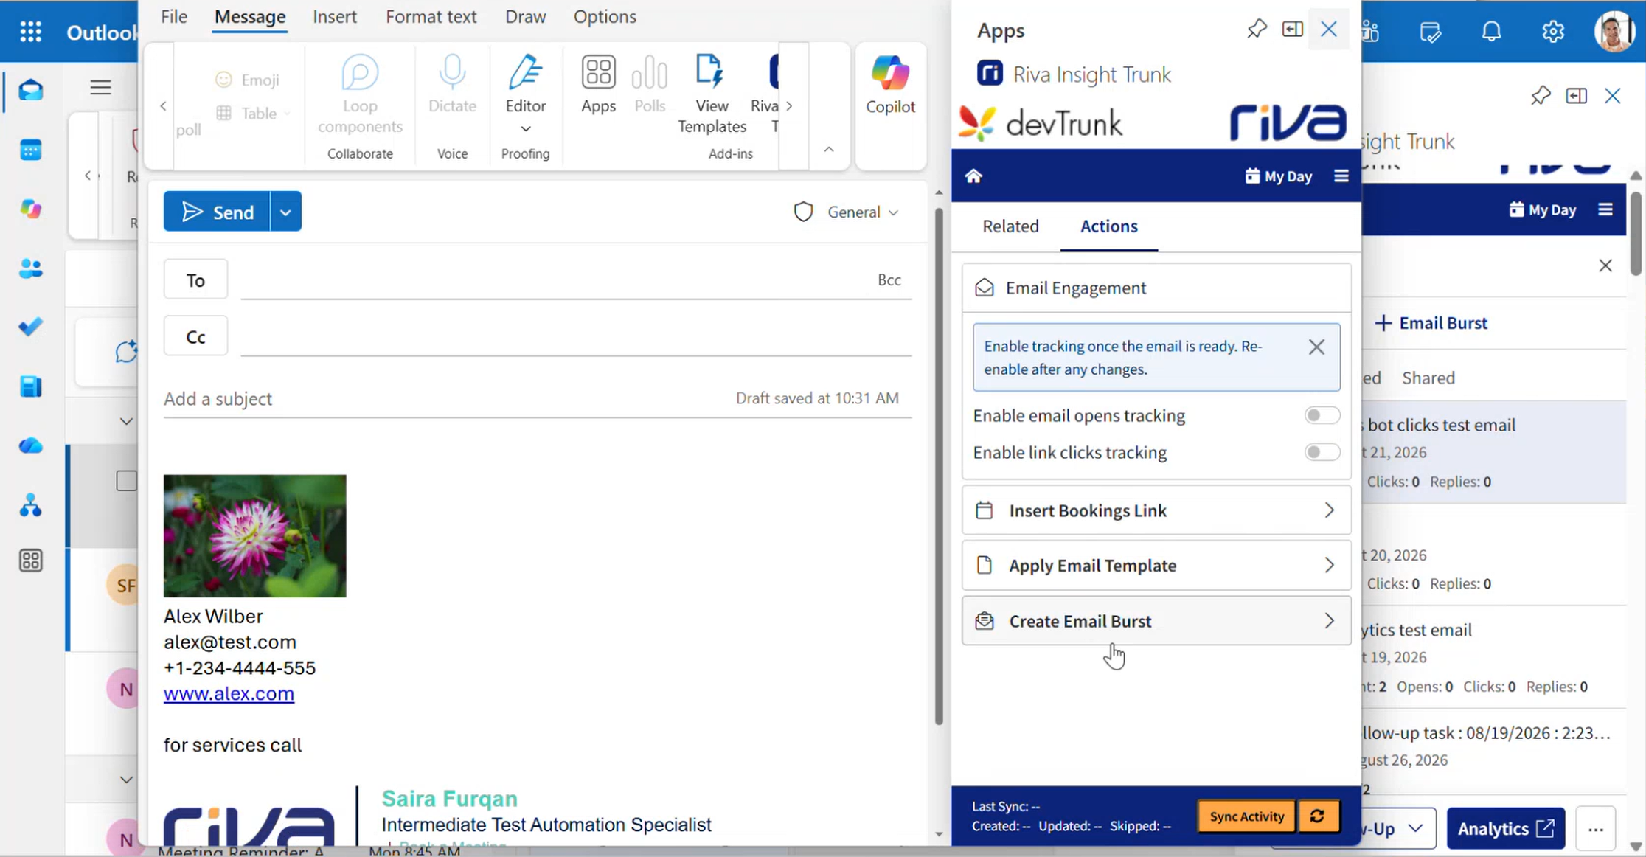The width and height of the screenshot is (1646, 857).
Task: Pin the background Riva Insight Trunk panel
Action: pos(1540,96)
